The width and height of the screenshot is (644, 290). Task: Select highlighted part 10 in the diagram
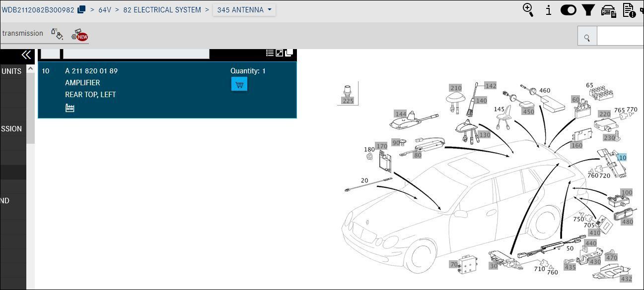point(622,157)
